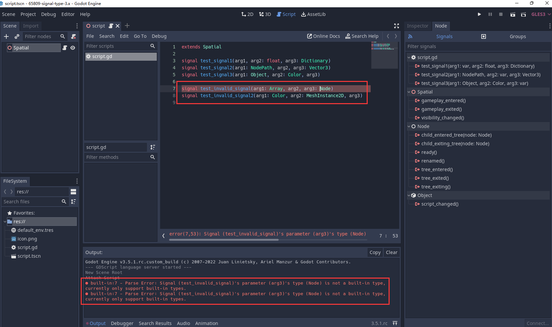Screen dimensions: 552x327
Task: Go to next FileSystem folder
Action: coord(12,192)
